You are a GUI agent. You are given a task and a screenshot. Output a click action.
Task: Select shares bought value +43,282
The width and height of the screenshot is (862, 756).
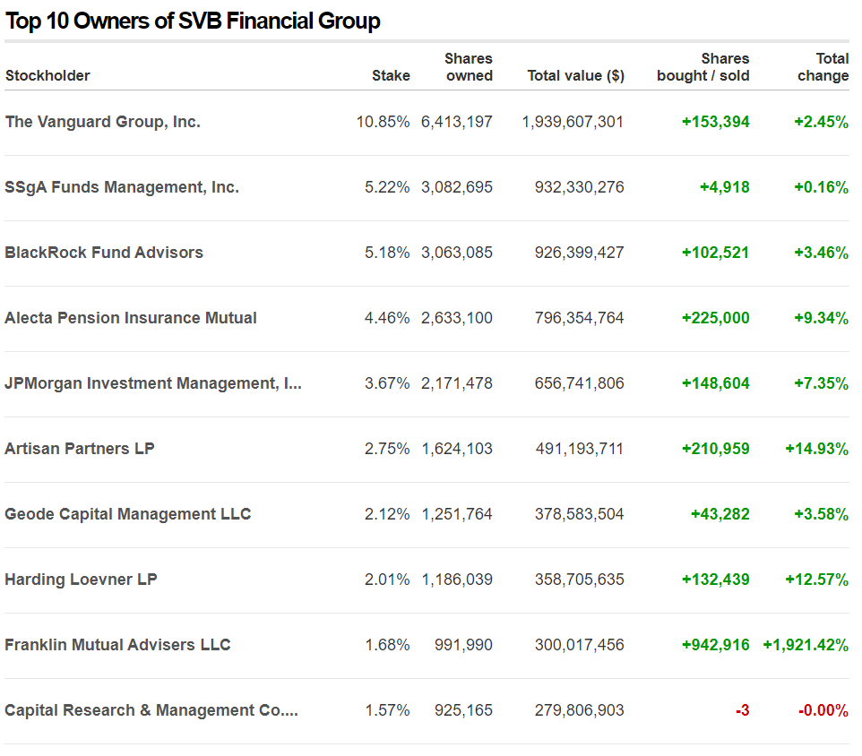tap(720, 514)
